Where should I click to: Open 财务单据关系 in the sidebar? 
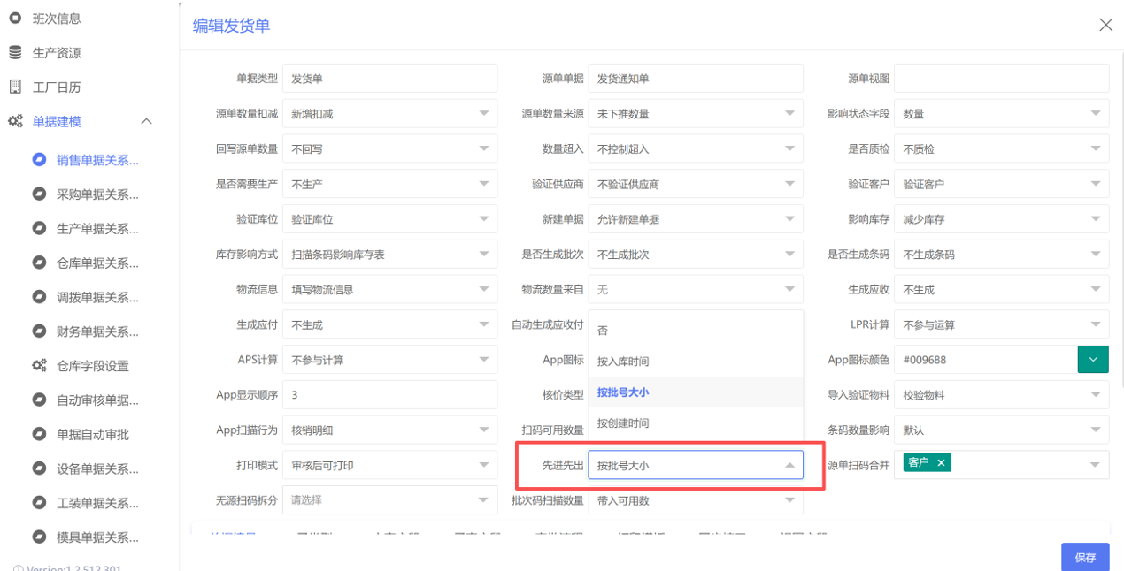(x=97, y=331)
